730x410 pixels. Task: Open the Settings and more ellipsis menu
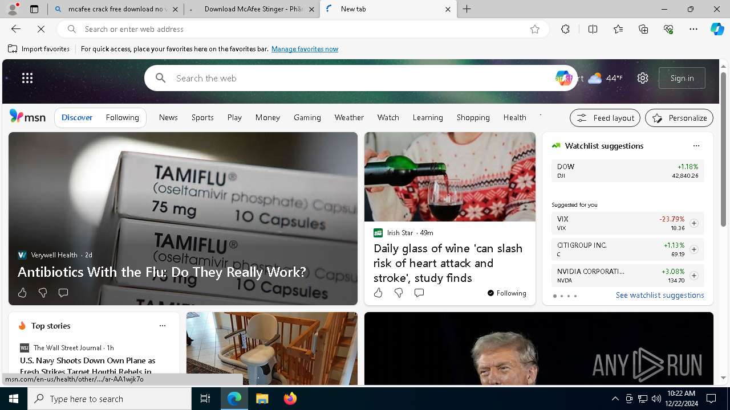pos(693,29)
